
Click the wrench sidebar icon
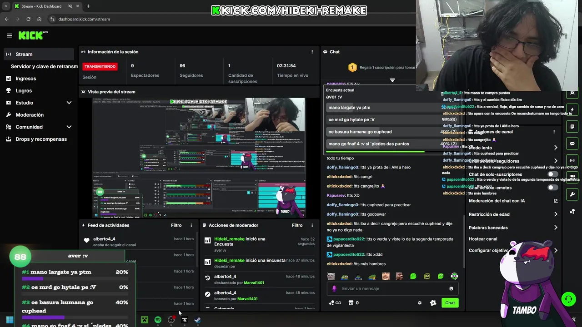[x=572, y=195]
